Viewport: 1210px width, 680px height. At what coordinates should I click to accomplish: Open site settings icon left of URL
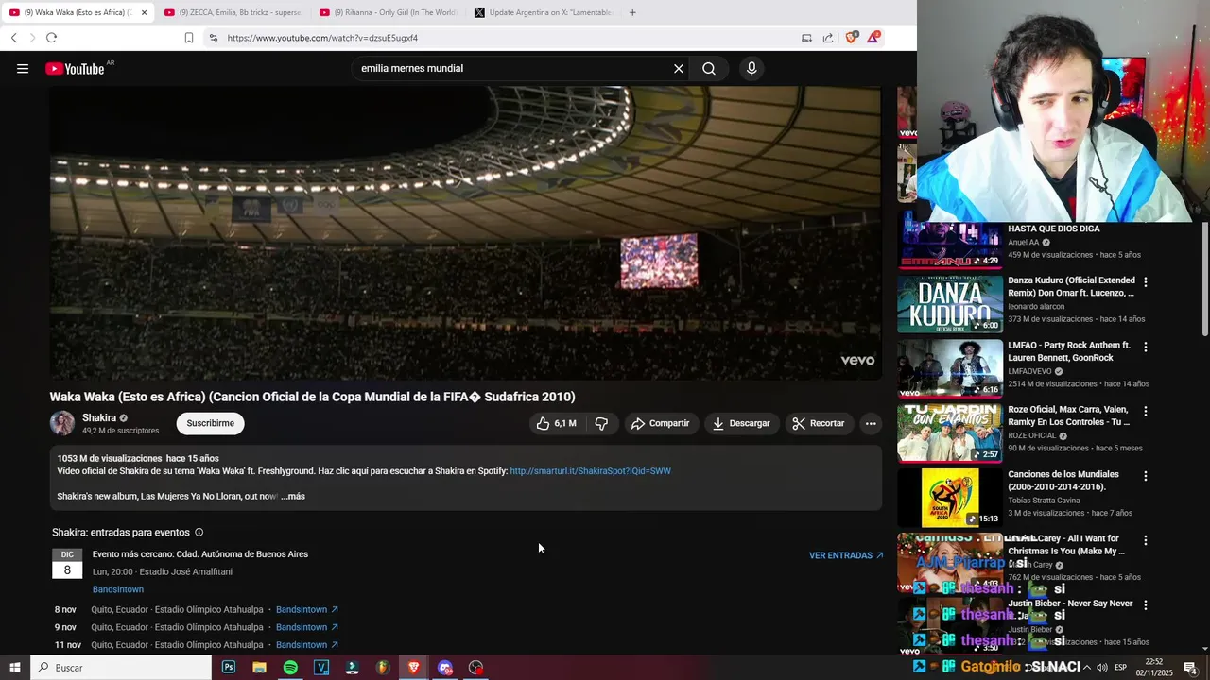pos(213,38)
